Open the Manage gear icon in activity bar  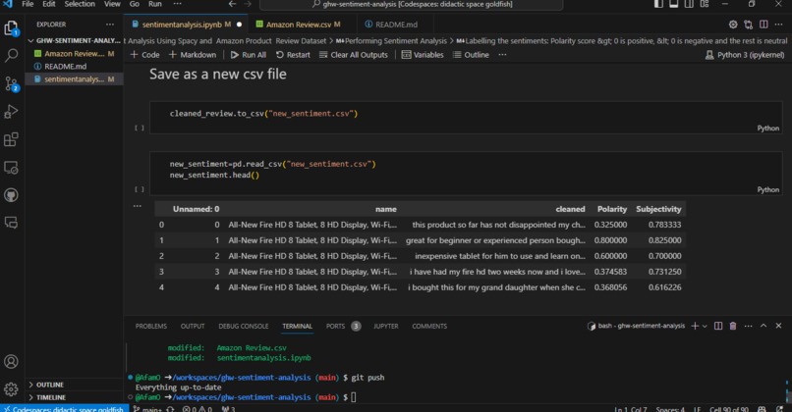pos(11,388)
